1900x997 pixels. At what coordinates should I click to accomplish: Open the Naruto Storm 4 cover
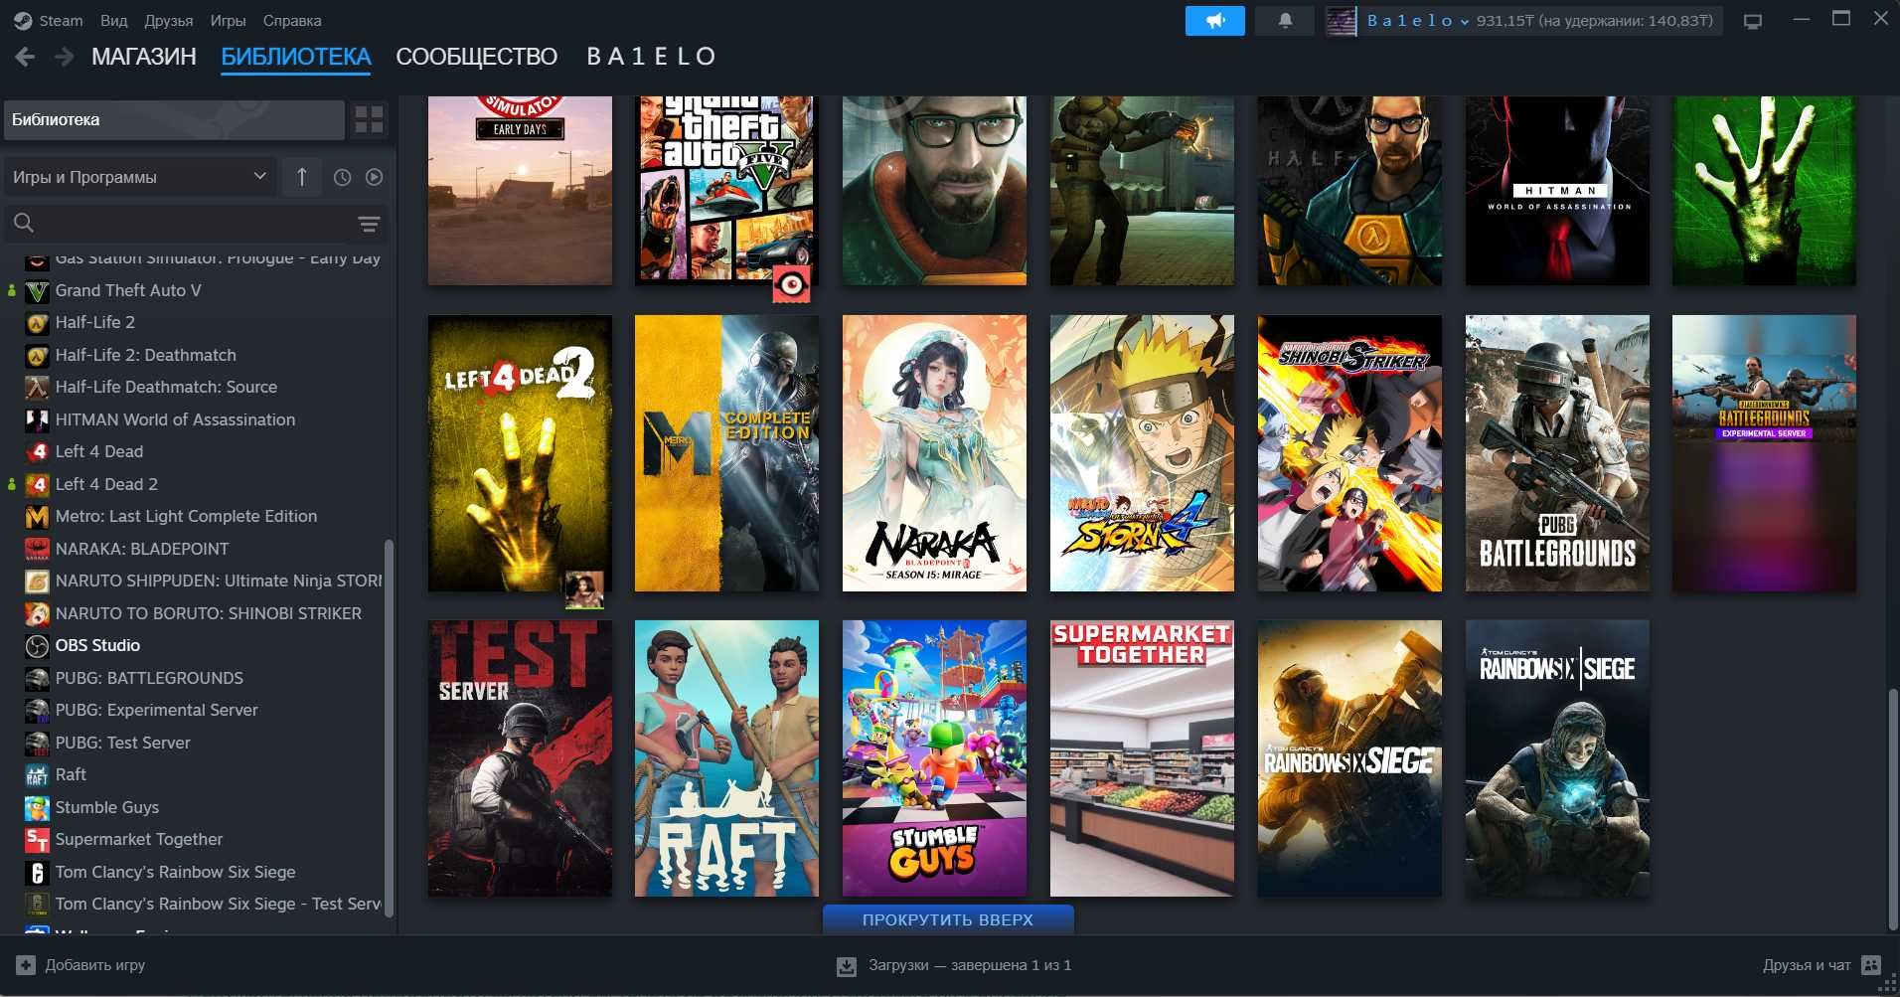pyautogui.click(x=1142, y=453)
